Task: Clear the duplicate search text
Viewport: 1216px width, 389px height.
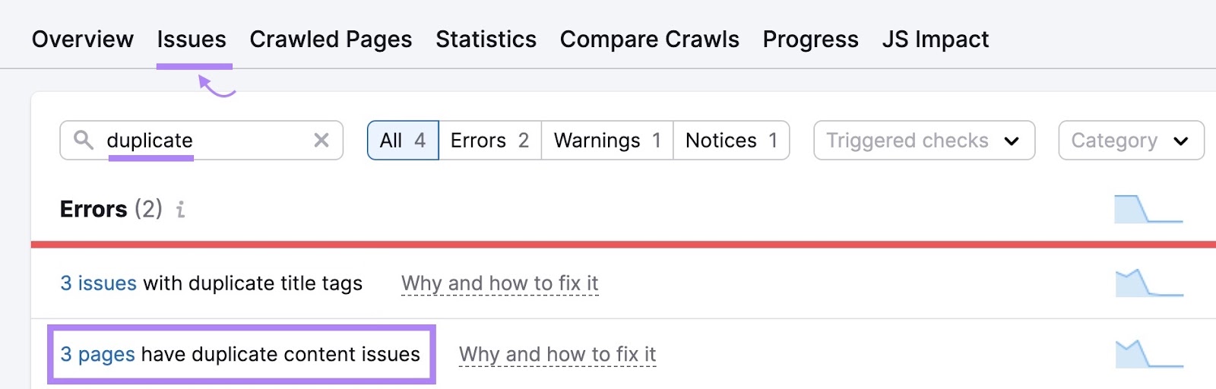Action: pyautogui.click(x=321, y=140)
